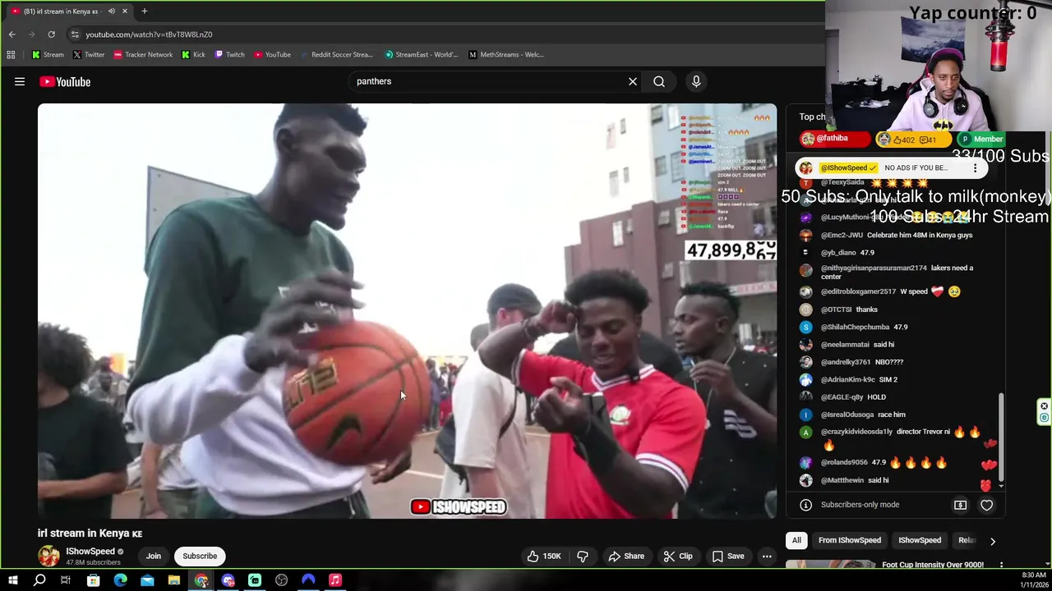This screenshot has width=1052, height=591.
Task: Pause the video by clicking the player
Action: (407, 311)
